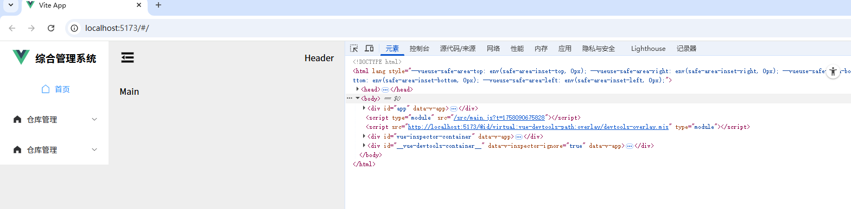Open a new browser tab with plus
The width and height of the screenshot is (851, 209).
pos(158,5)
